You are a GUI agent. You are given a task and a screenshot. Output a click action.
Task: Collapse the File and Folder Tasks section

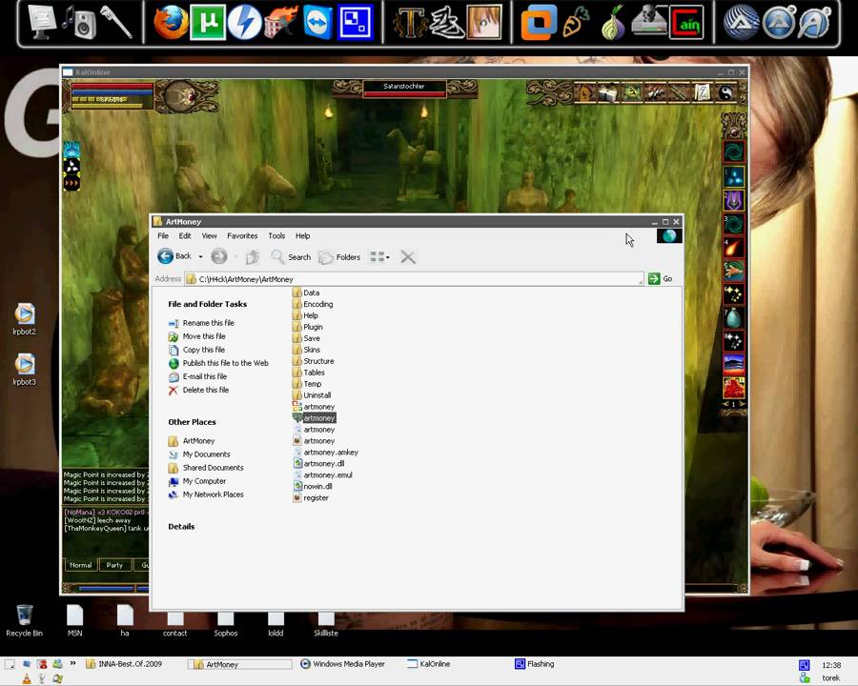pos(208,304)
